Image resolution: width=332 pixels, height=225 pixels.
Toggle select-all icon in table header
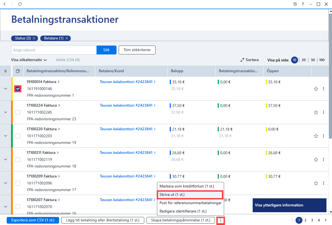pos(18,71)
